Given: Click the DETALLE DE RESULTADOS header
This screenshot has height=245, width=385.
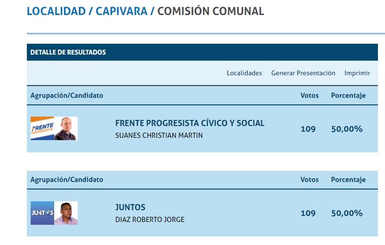Looking at the screenshot, I should 68,52.
